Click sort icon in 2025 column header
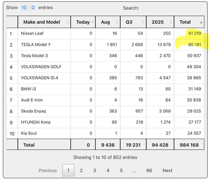The image size is (209, 185). pos(171,22)
